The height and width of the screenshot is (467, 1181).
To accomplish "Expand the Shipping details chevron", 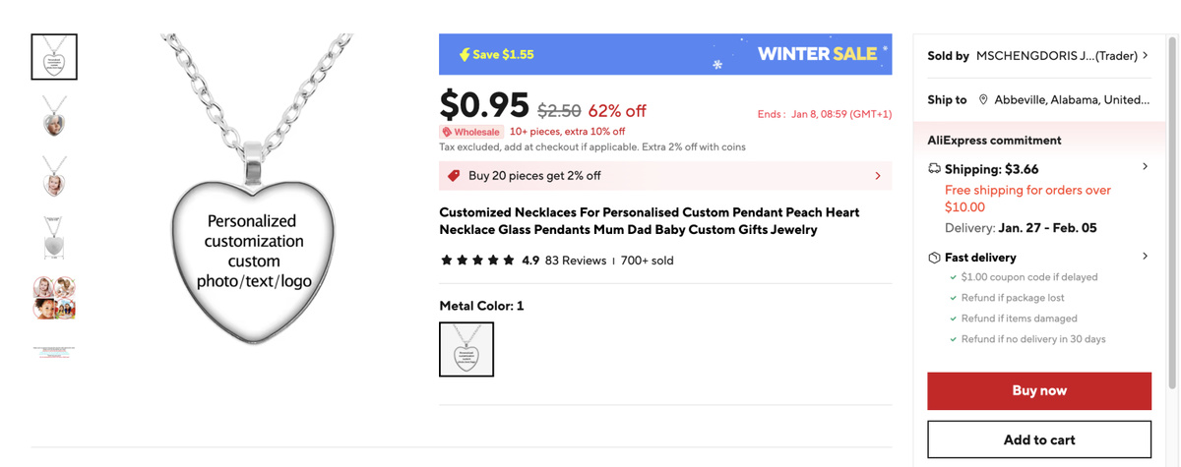I will [x=1145, y=167].
